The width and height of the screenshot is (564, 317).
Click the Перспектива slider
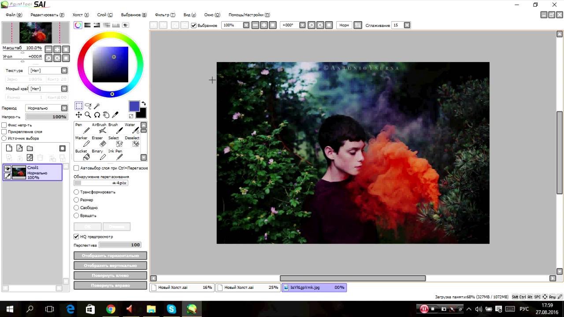(120, 245)
